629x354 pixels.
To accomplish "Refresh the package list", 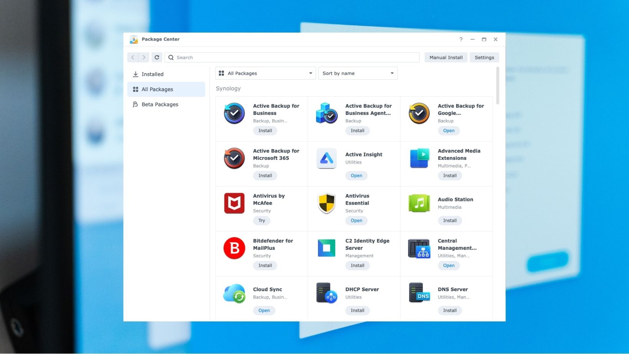I will point(157,57).
